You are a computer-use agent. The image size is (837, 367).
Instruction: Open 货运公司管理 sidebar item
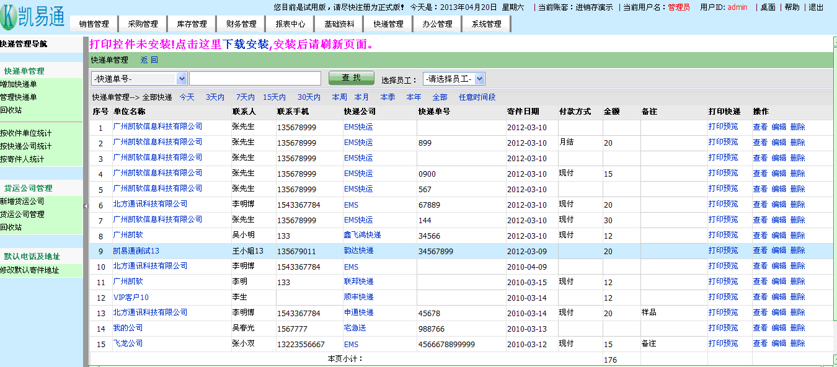pos(22,214)
